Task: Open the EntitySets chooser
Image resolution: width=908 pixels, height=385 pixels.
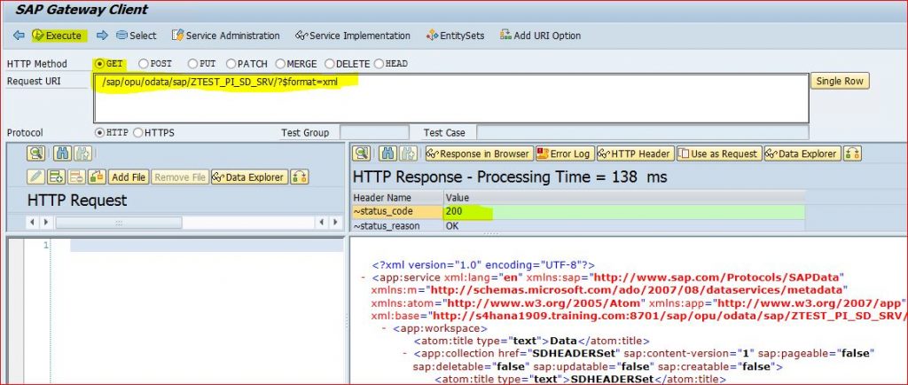Action: coord(455,35)
